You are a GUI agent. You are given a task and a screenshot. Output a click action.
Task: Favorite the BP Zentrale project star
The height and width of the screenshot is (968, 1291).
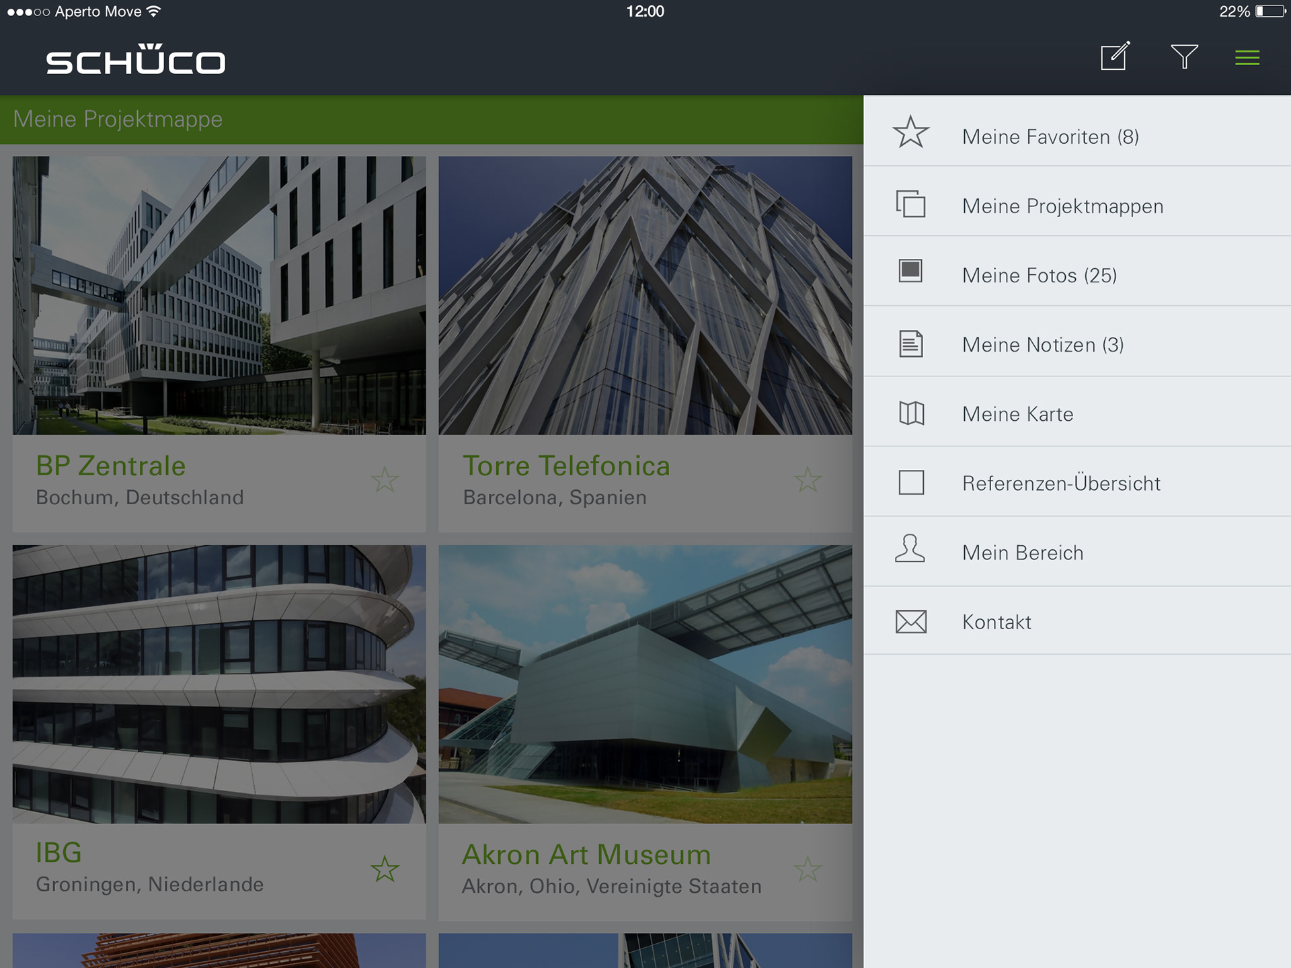point(385,479)
